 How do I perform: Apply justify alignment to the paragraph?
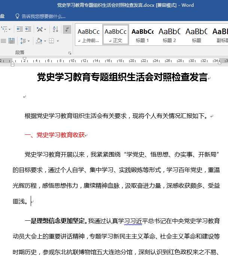click(x=3, y=41)
